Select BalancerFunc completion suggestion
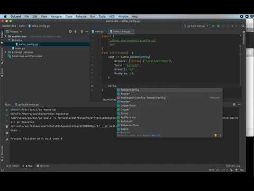The image size is (254, 191). coord(169,125)
